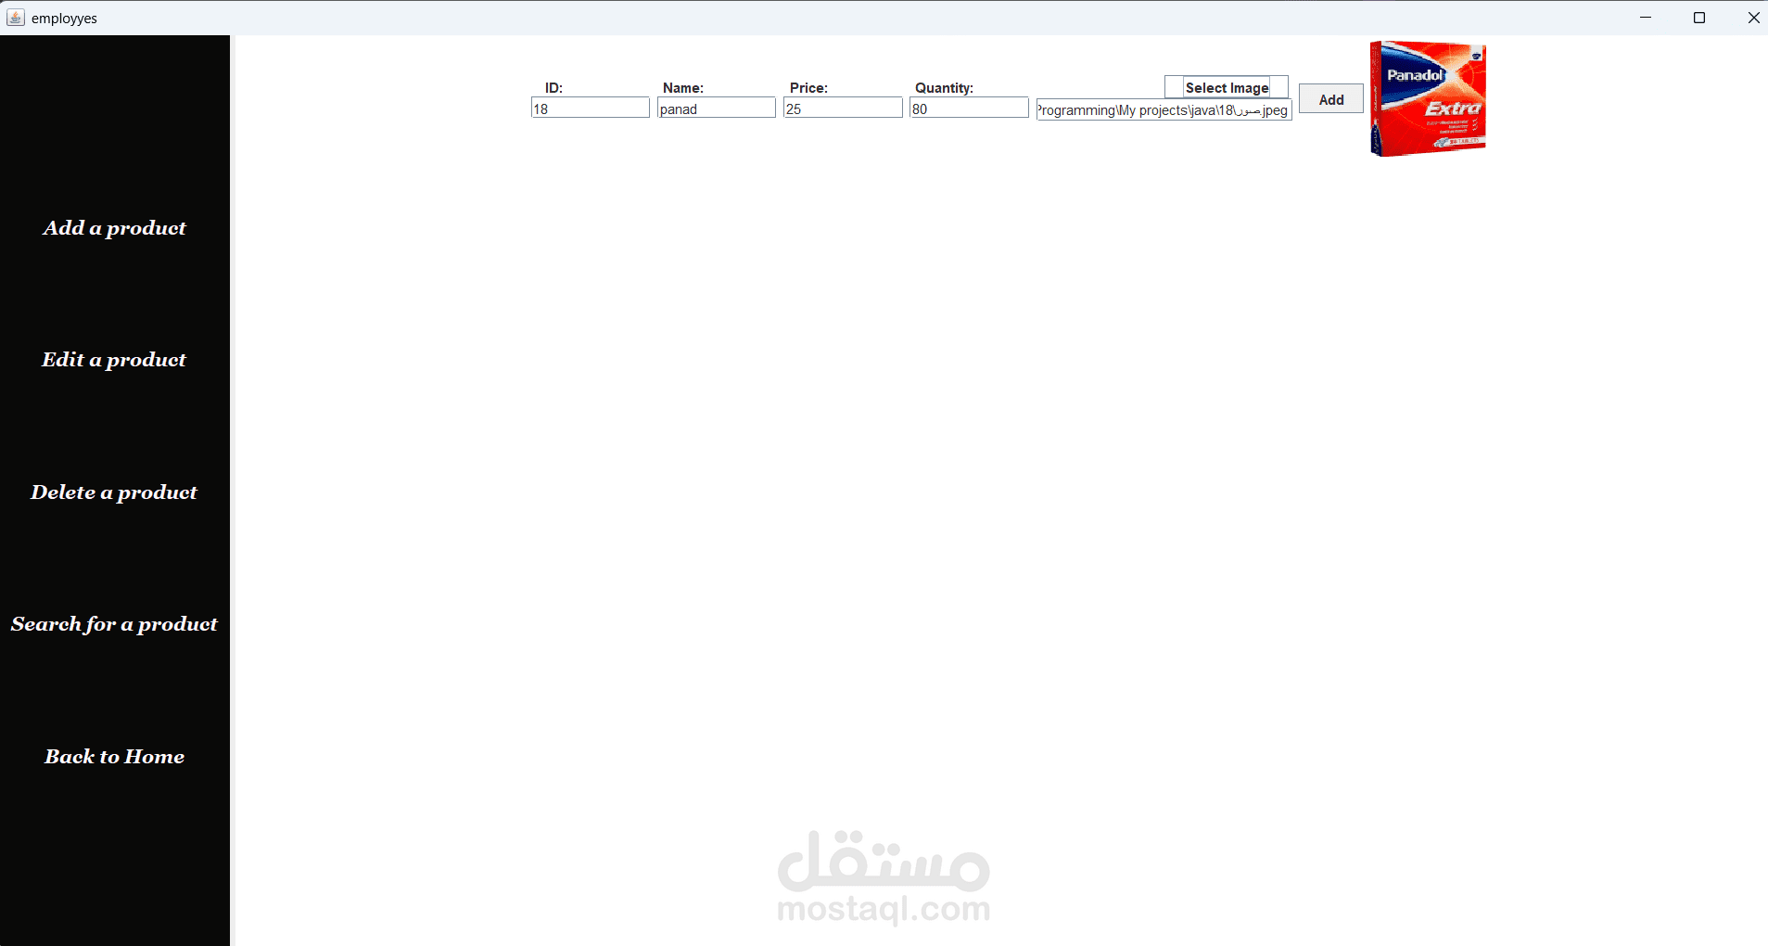Click the Add button
Viewport: 1768px width, 946px height.
coord(1331,99)
